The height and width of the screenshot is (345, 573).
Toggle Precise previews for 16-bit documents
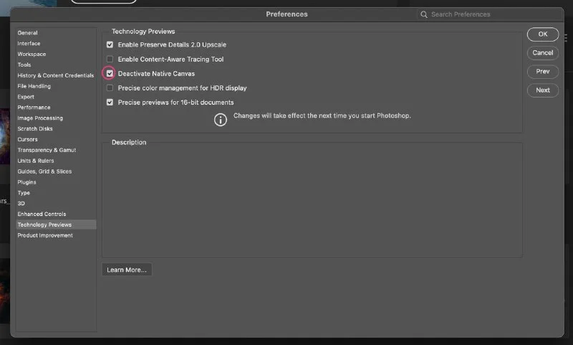110,102
